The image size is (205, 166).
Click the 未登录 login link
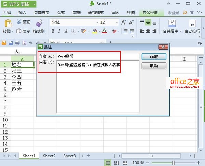click(x=173, y=13)
